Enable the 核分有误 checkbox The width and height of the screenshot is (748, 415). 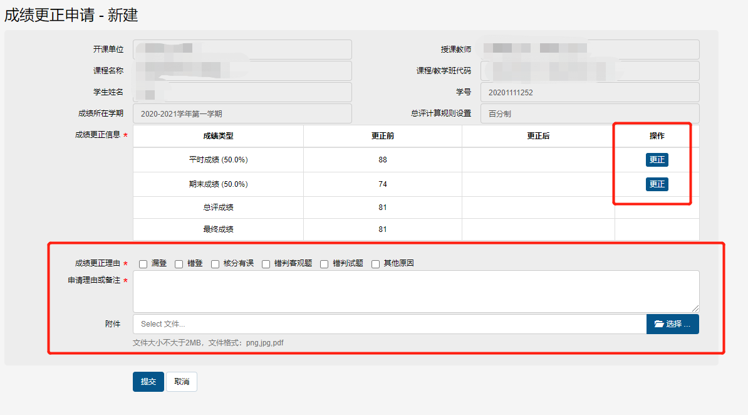click(216, 264)
